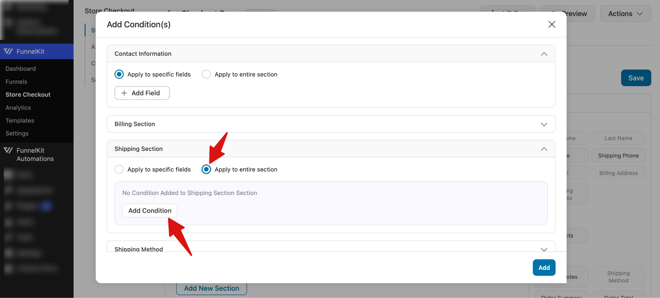The height and width of the screenshot is (298, 660).
Task: Click the Save button
Action: [636, 78]
